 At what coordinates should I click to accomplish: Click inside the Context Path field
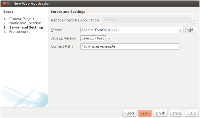point(130,46)
